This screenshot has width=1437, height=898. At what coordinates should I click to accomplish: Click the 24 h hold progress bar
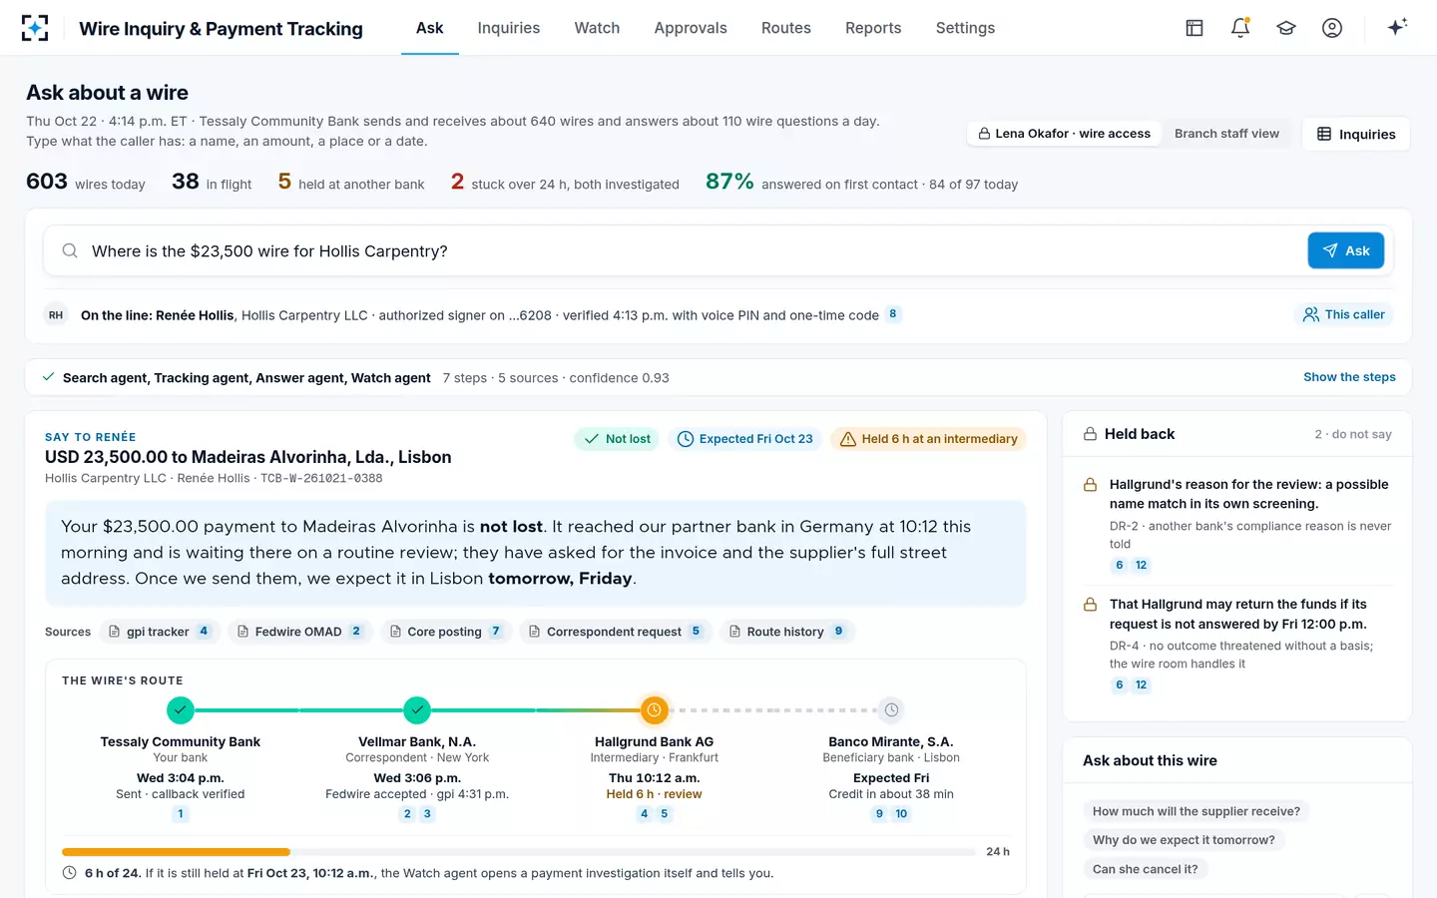pyautogui.click(x=519, y=852)
